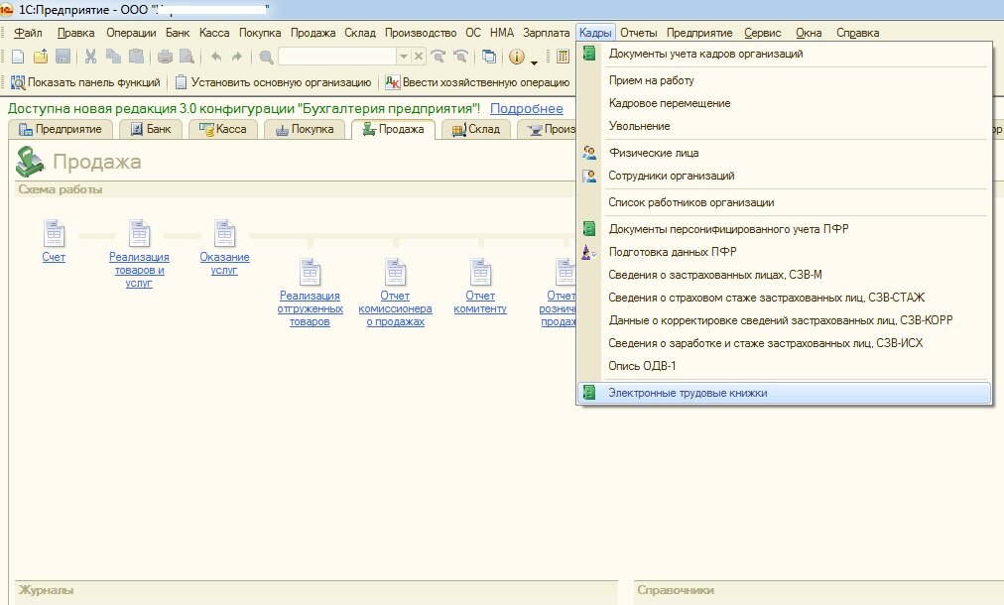
Task: Open the Операции menu
Action: click(x=131, y=33)
